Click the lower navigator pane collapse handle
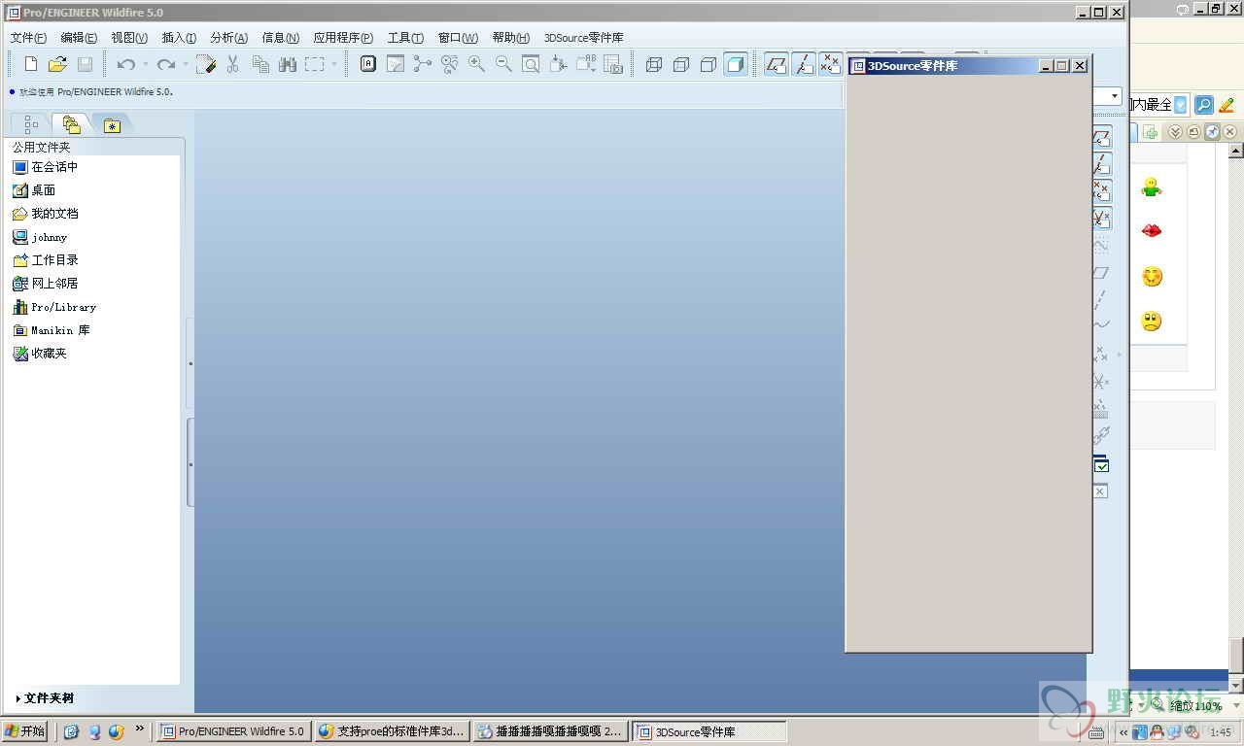The height and width of the screenshot is (746, 1244). tap(190, 462)
